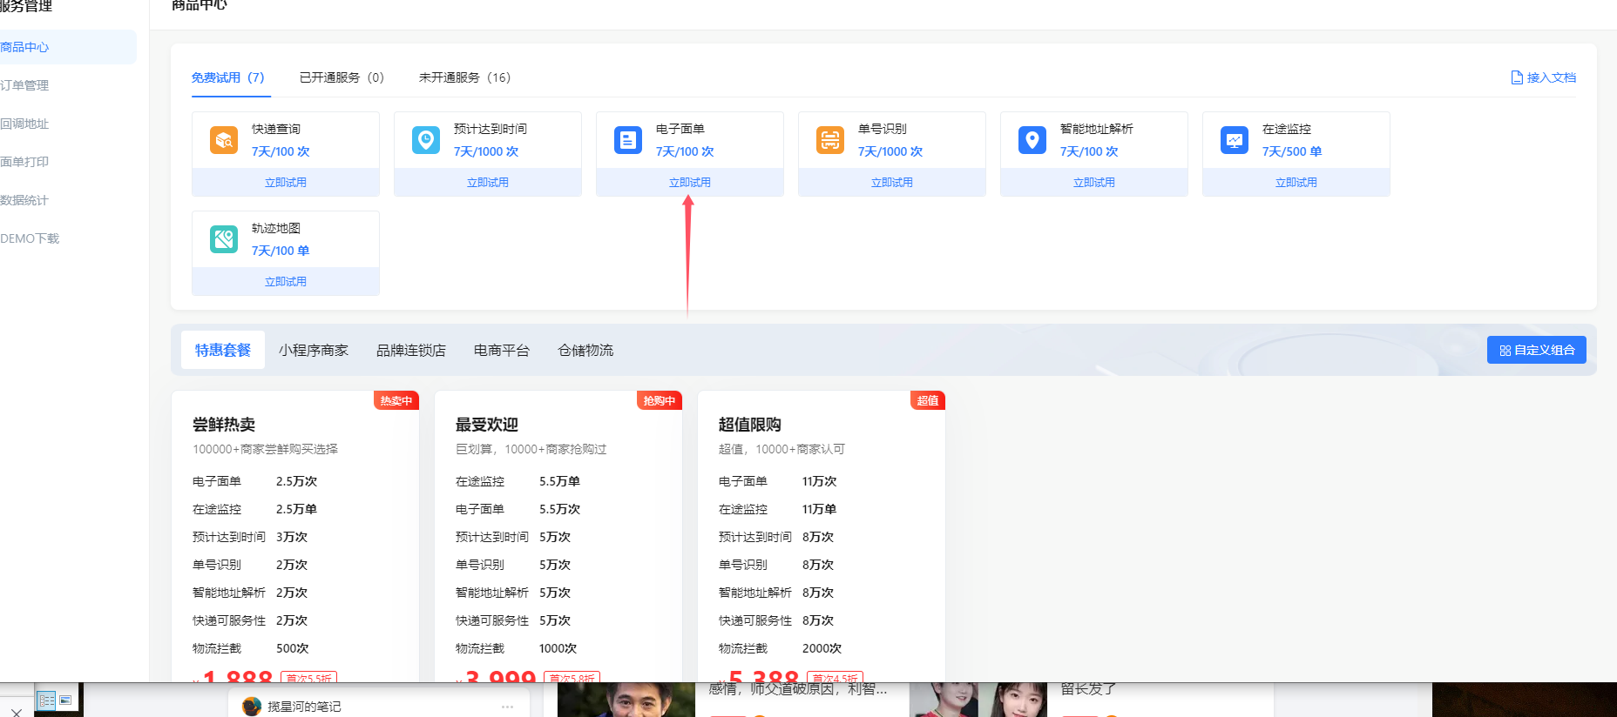This screenshot has width=1617, height=717.
Task: Open the 接入文档 link
Action: click(1544, 77)
